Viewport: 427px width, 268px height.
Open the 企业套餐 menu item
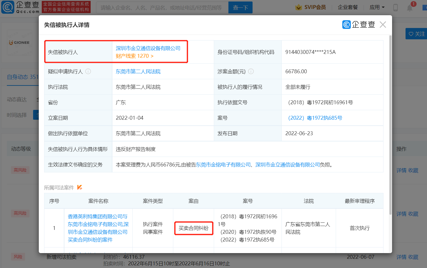pos(348,7)
